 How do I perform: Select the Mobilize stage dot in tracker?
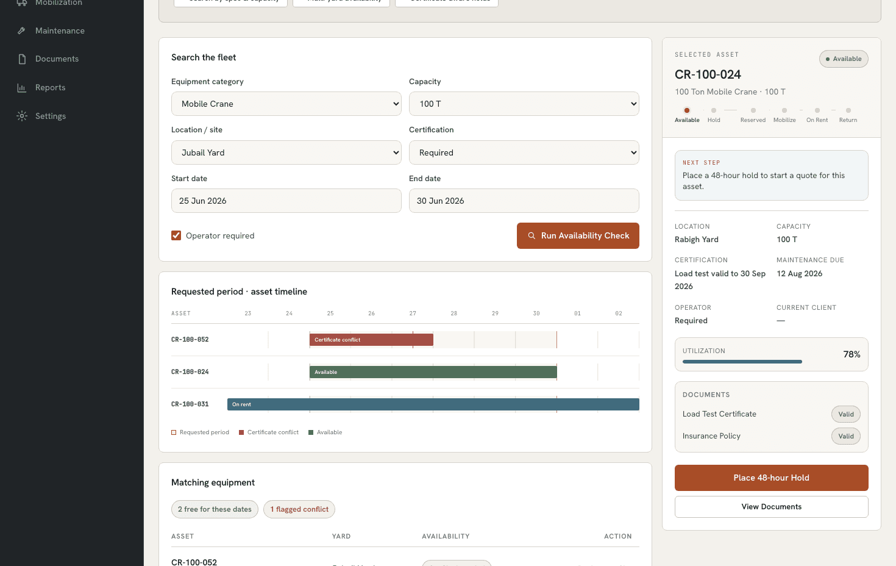[784, 110]
